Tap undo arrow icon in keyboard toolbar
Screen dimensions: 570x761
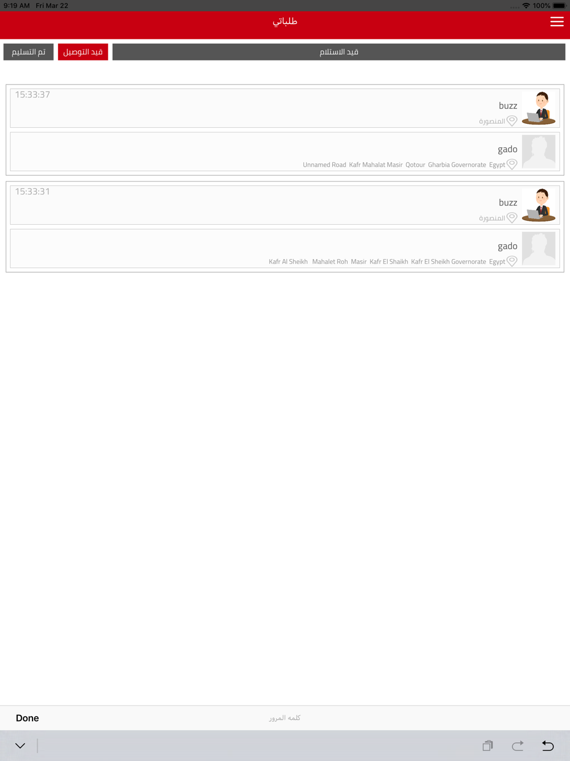coord(548,746)
